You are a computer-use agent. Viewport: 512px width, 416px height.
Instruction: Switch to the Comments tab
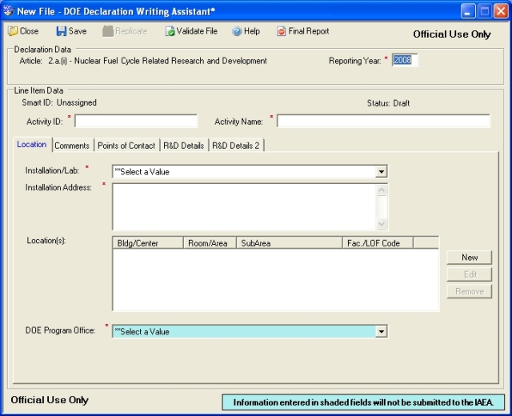click(x=72, y=146)
